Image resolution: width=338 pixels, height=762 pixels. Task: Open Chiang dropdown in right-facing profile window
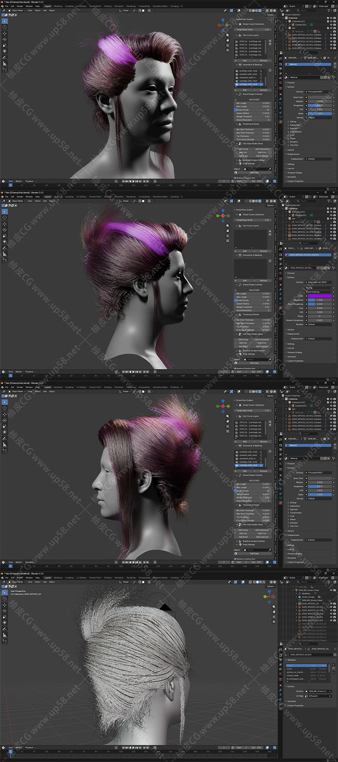click(318, 288)
